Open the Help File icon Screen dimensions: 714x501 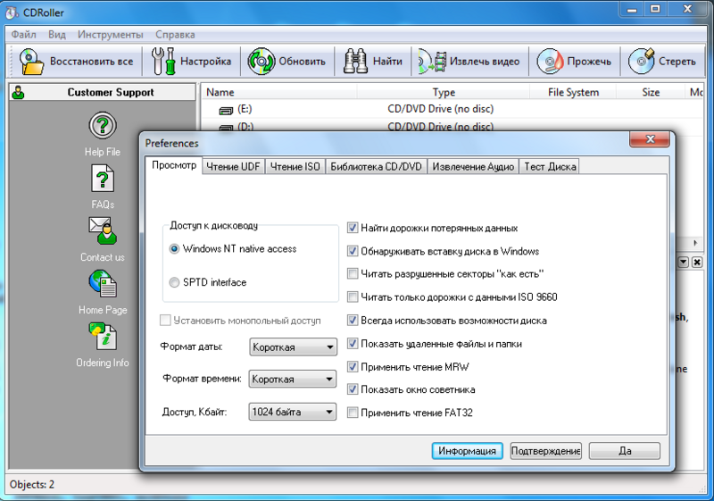(x=103, y=125)
